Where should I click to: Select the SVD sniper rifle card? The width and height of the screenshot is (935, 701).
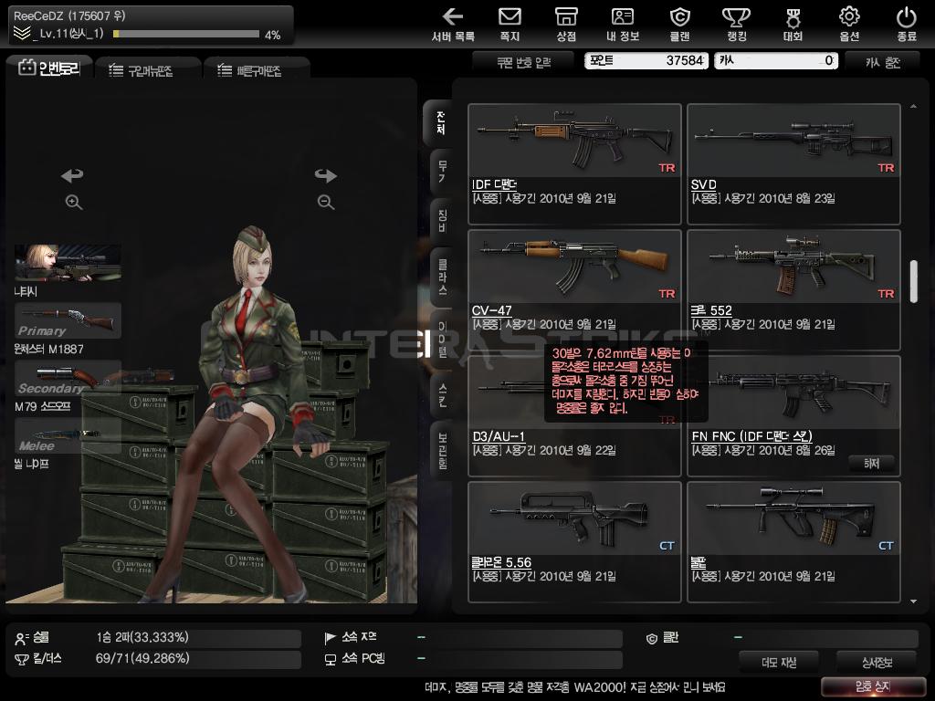(793, 164)
